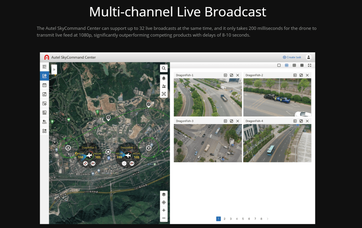Enlarge the DragonFish-1 video feed
The image size is (362, 228).
(231, 75)
